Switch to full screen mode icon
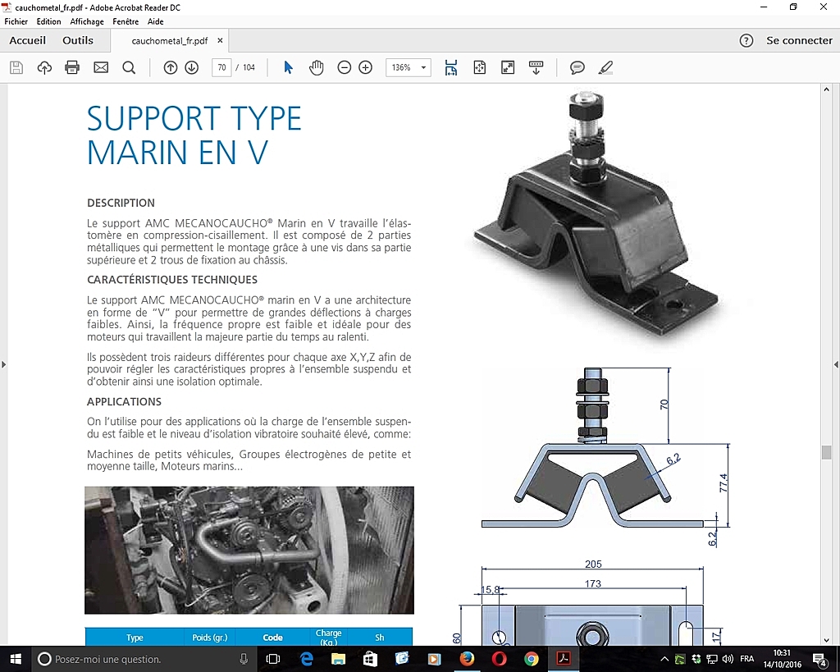 [x=507, y=67]
